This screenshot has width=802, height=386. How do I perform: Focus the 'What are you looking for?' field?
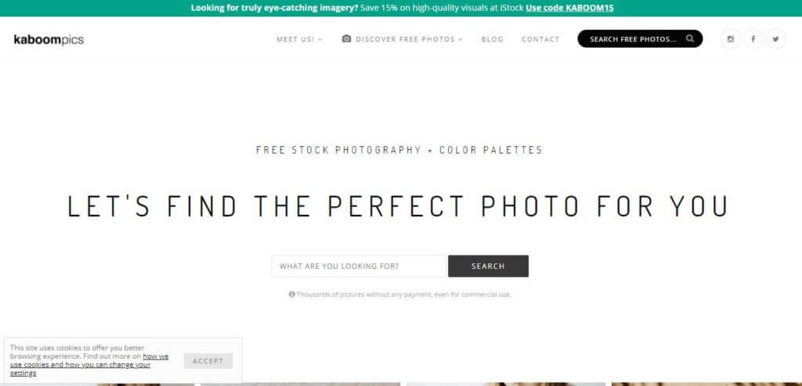pos(359,266)
